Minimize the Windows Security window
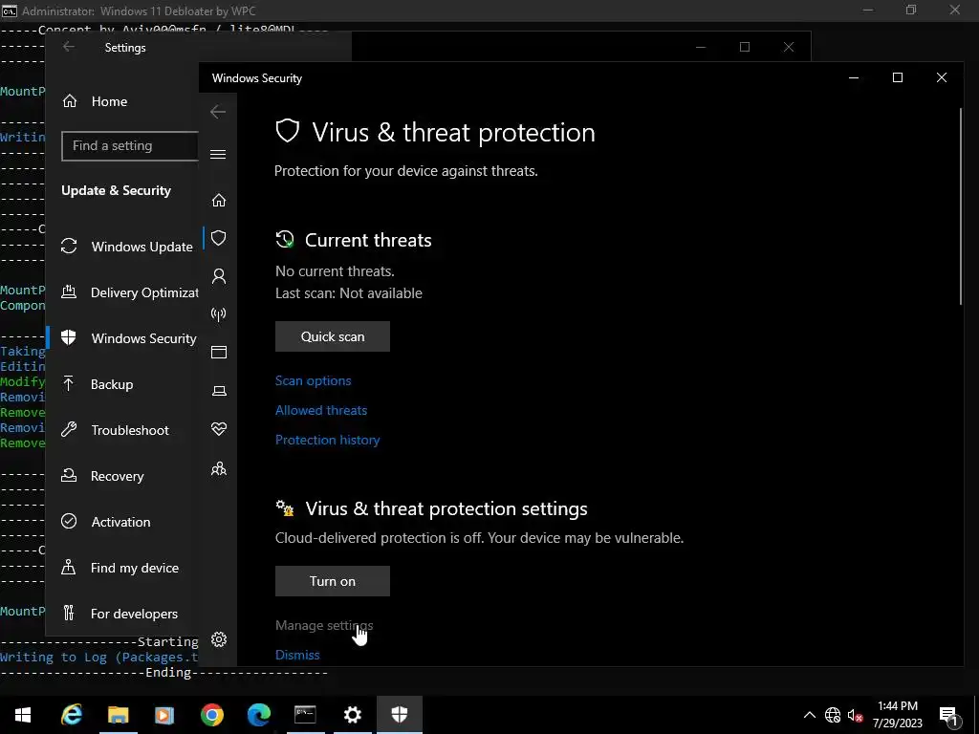The height and width of the screenshot is (734, 979). coord(854,77)
